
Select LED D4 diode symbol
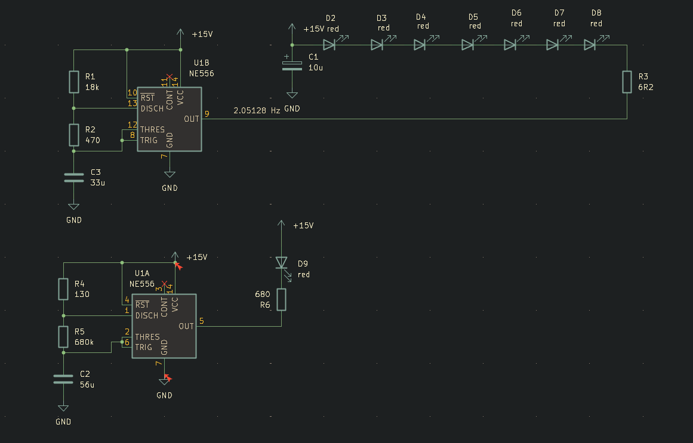(x=420, y=45)
